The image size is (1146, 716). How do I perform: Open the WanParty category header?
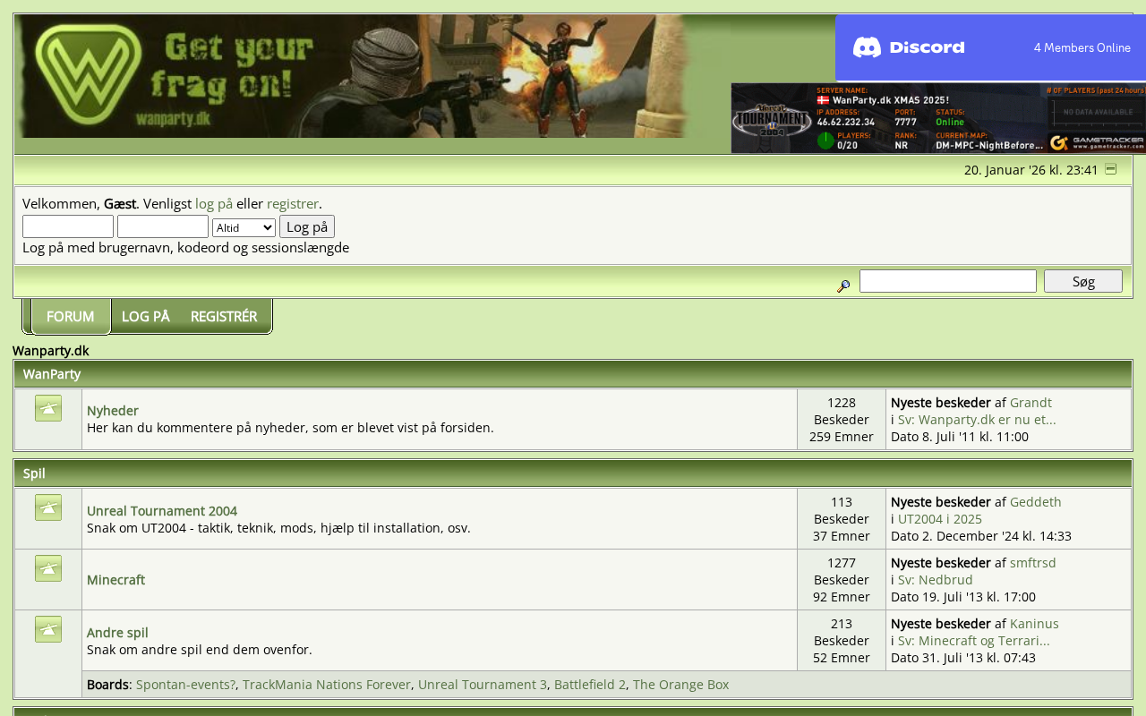coord(52,374)
